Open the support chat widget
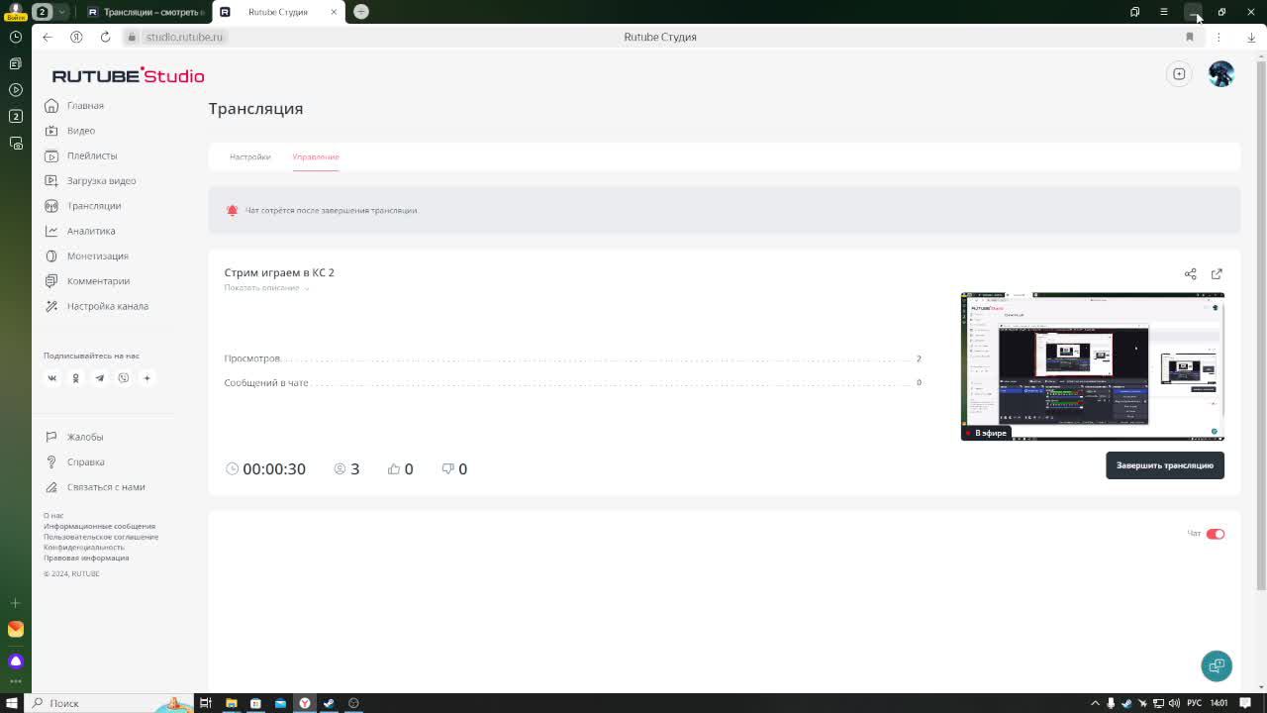This screenshot has height=713, width=1267. pyautogui.click(x=1217, y=665)
